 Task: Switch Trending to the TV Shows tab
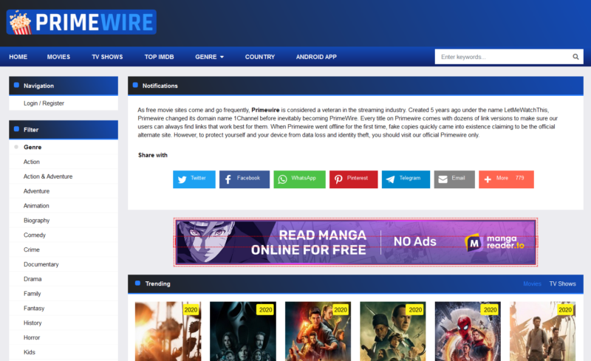coord(562,283)
